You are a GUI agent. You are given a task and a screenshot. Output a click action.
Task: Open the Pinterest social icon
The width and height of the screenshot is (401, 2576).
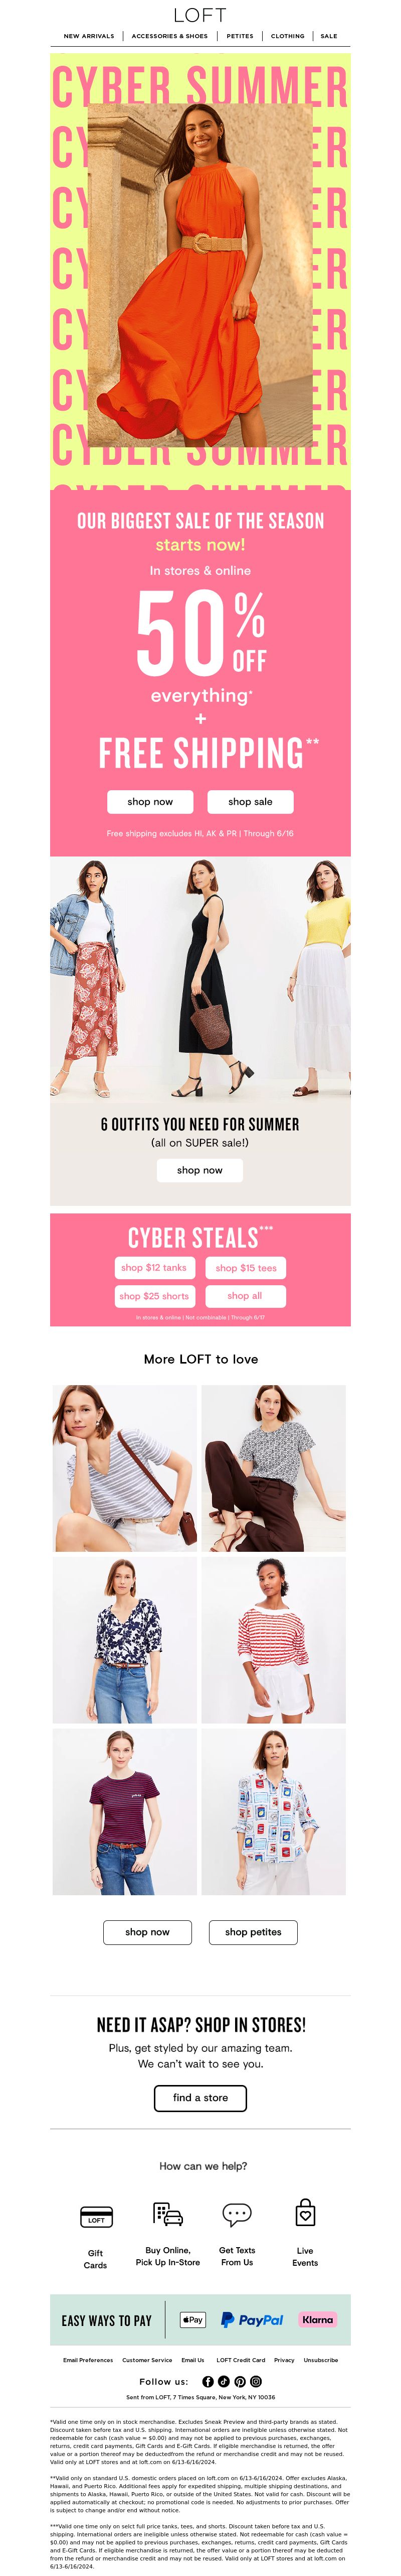240,2382
